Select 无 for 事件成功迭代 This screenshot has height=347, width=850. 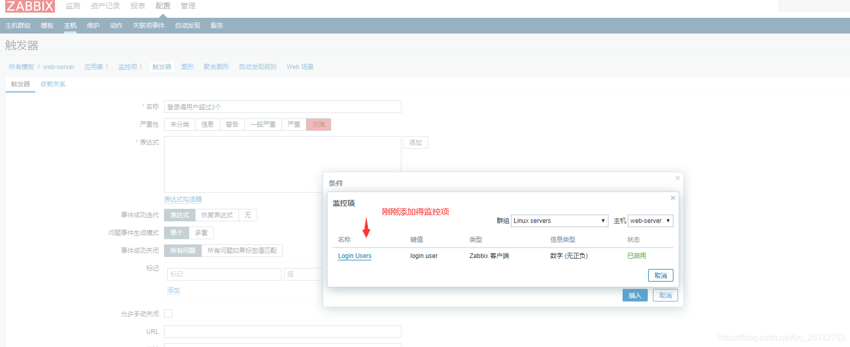point(248,215)
